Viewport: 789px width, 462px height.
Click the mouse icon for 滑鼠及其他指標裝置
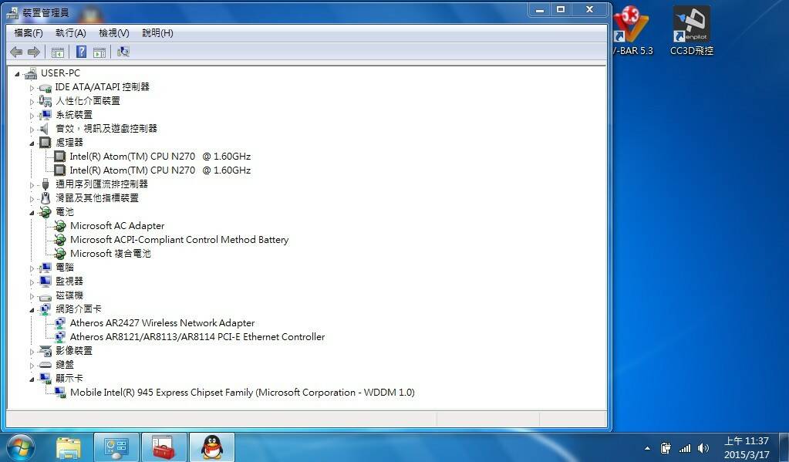[x=46, y=197]
